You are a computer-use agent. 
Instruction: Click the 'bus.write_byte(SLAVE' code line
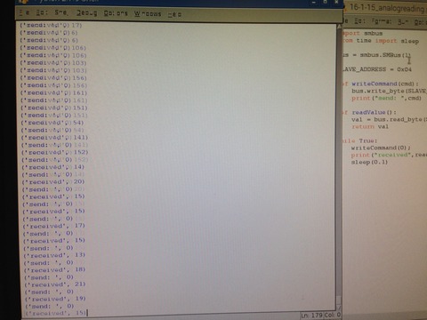click(389, 91)
